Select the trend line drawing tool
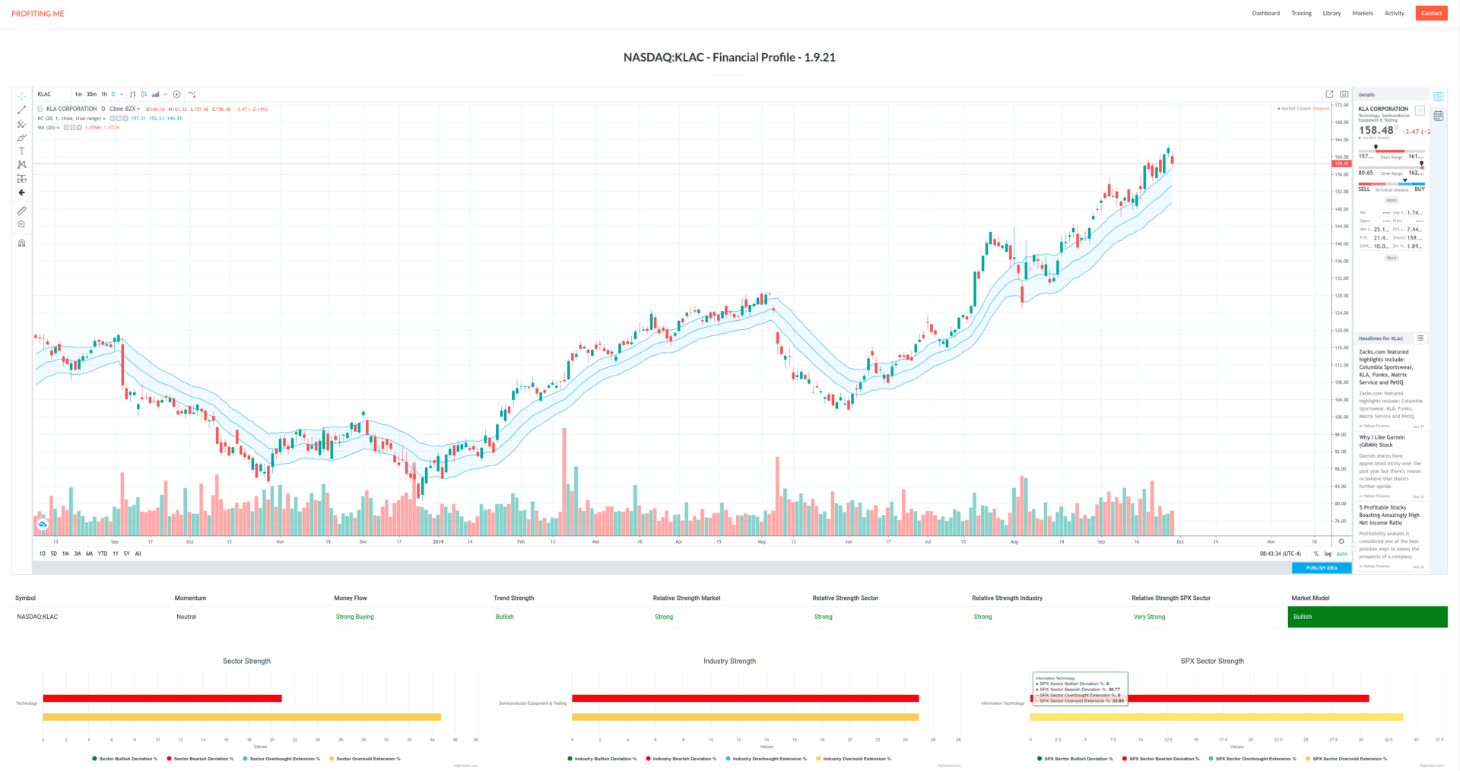 pyautogui.click(x=21, y=110)
